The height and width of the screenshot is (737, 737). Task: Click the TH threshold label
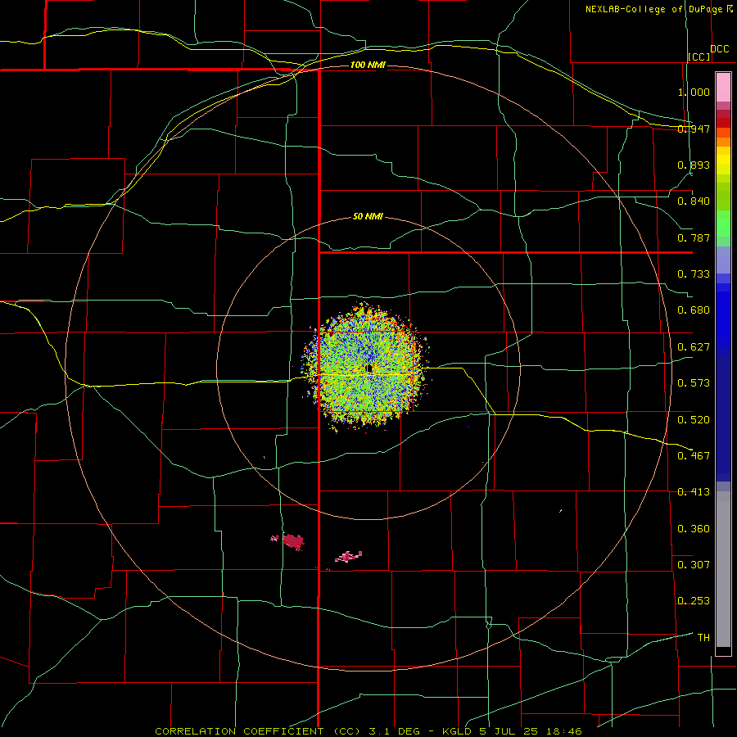click(x=703, y=638)
